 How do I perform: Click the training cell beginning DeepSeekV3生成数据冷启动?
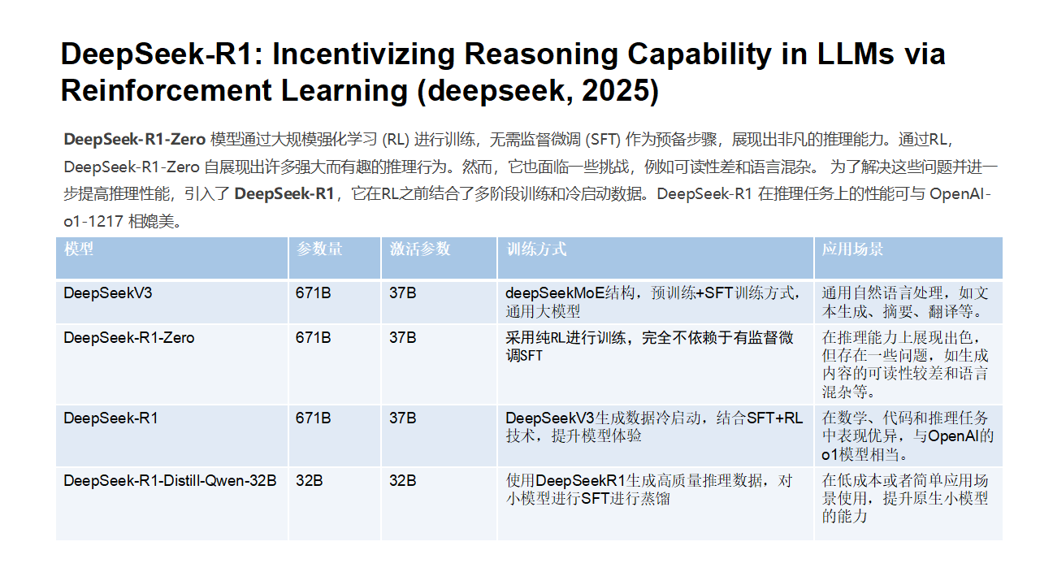pyautogui.click(x=656, y=435)
